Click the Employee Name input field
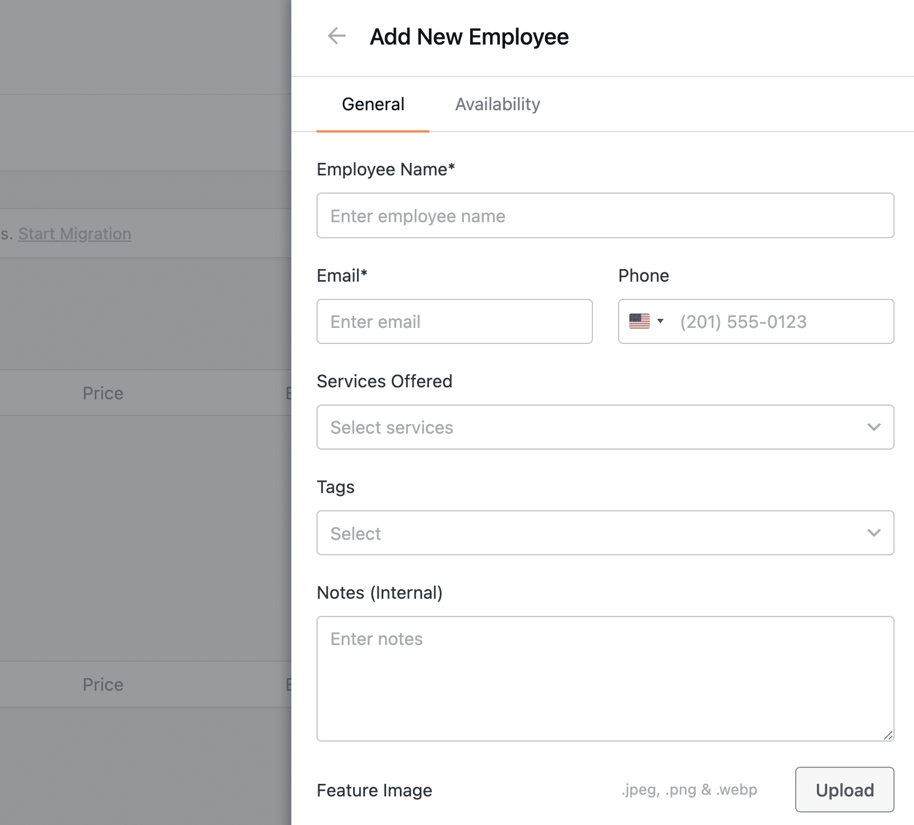The height and width of the screenshot is (825, 914). (605, 215)
